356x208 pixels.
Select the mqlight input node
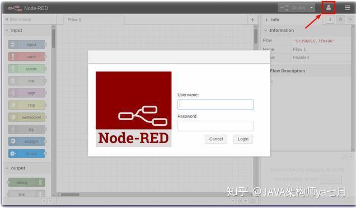click(27, 141)
